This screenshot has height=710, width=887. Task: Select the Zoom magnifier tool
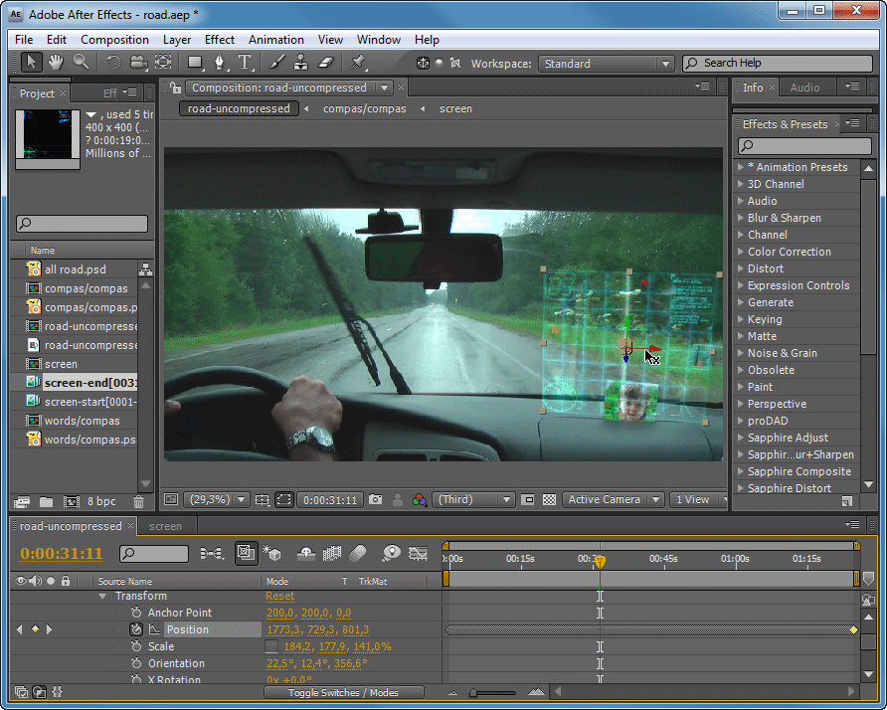tap(81, 63)
